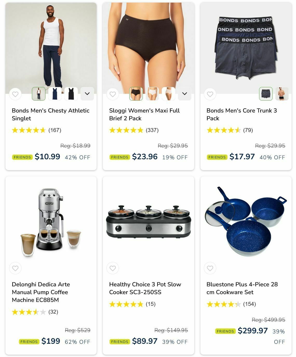Expand more colour options for Bonds singlet
Image resolution: width=296 pixels, height=357 pixels.
87,94
